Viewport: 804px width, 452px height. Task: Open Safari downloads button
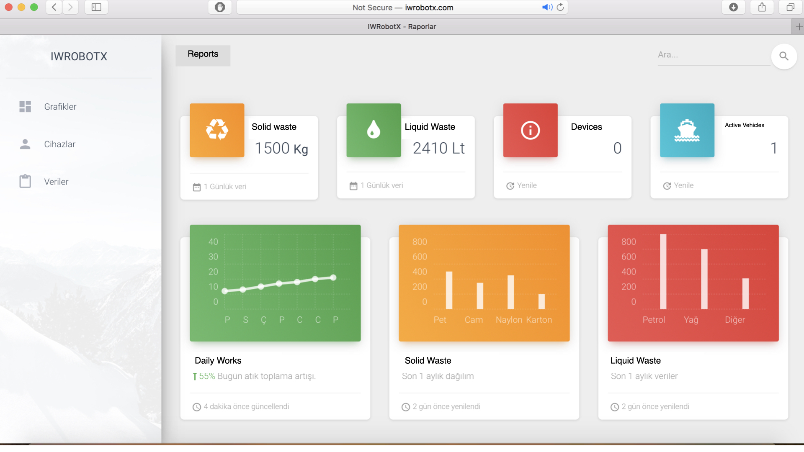coord(733,7)
